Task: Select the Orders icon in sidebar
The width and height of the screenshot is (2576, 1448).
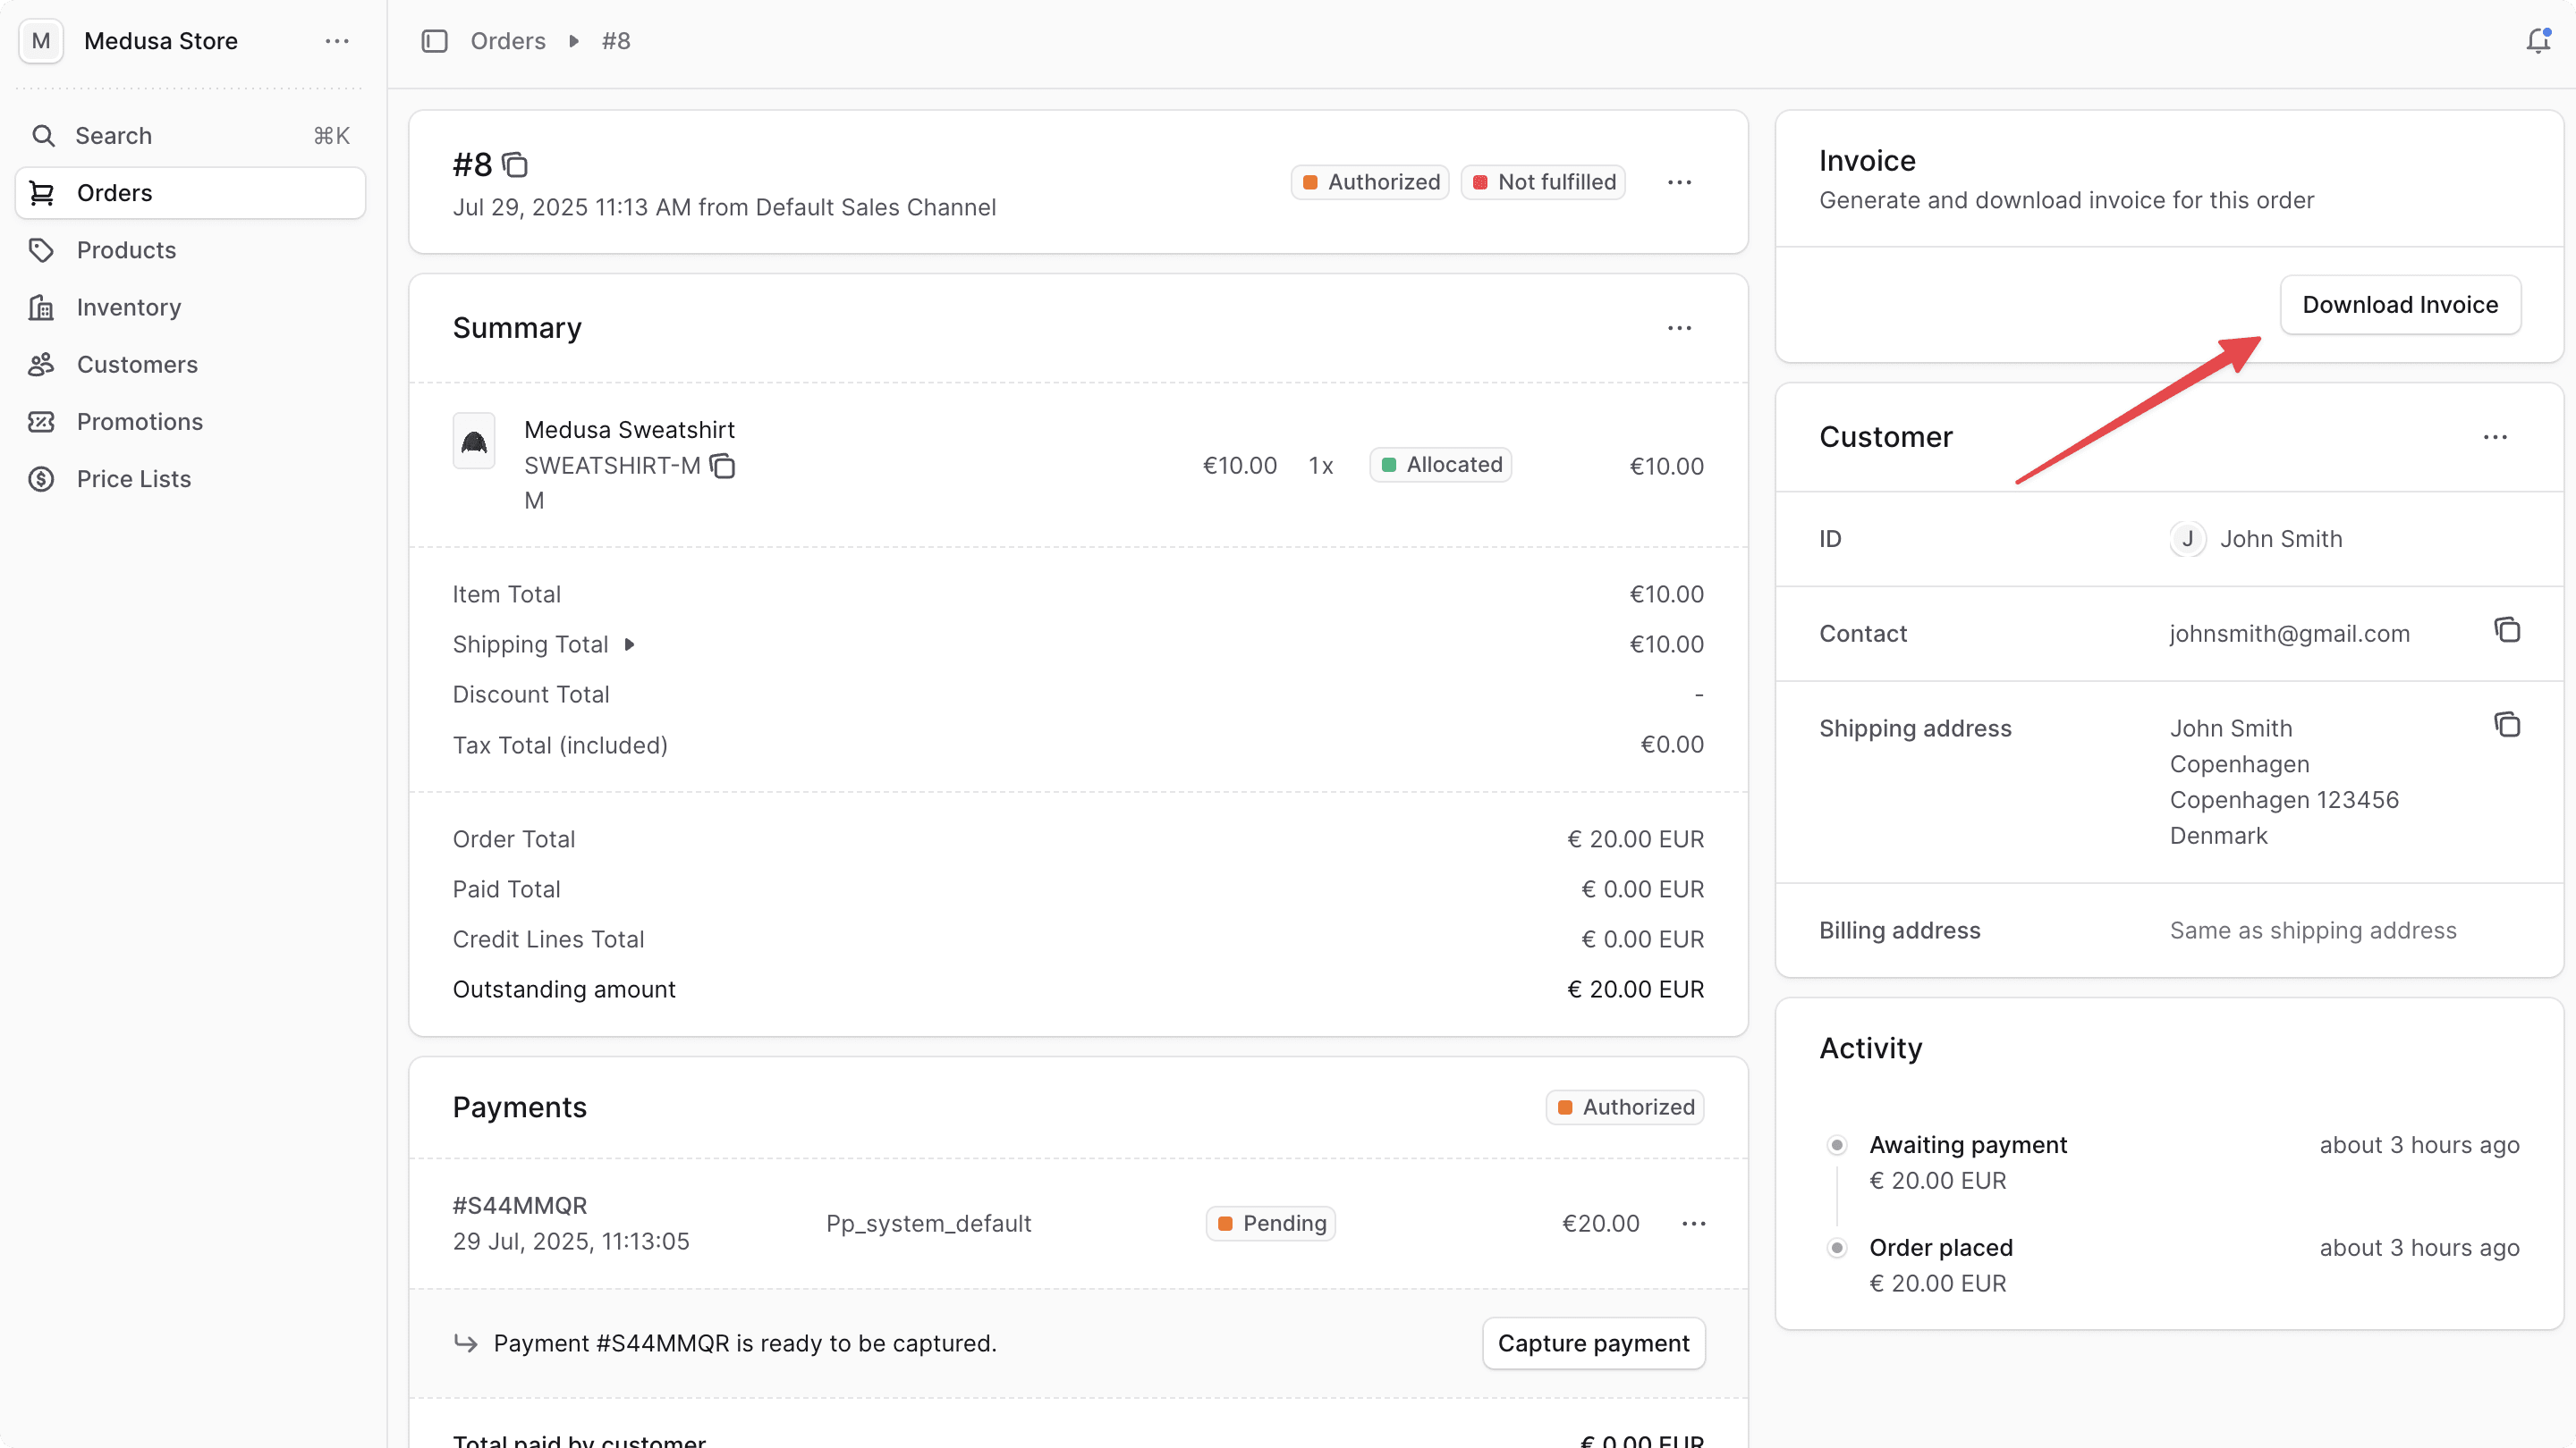Action: 41,193
